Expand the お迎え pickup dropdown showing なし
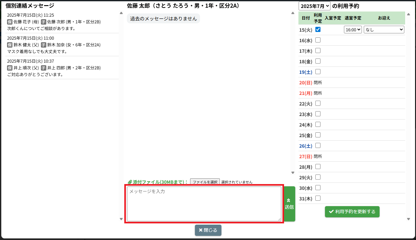Image resolution: width=416 pixels, height=240 pixels. click(x=384, y=30)
